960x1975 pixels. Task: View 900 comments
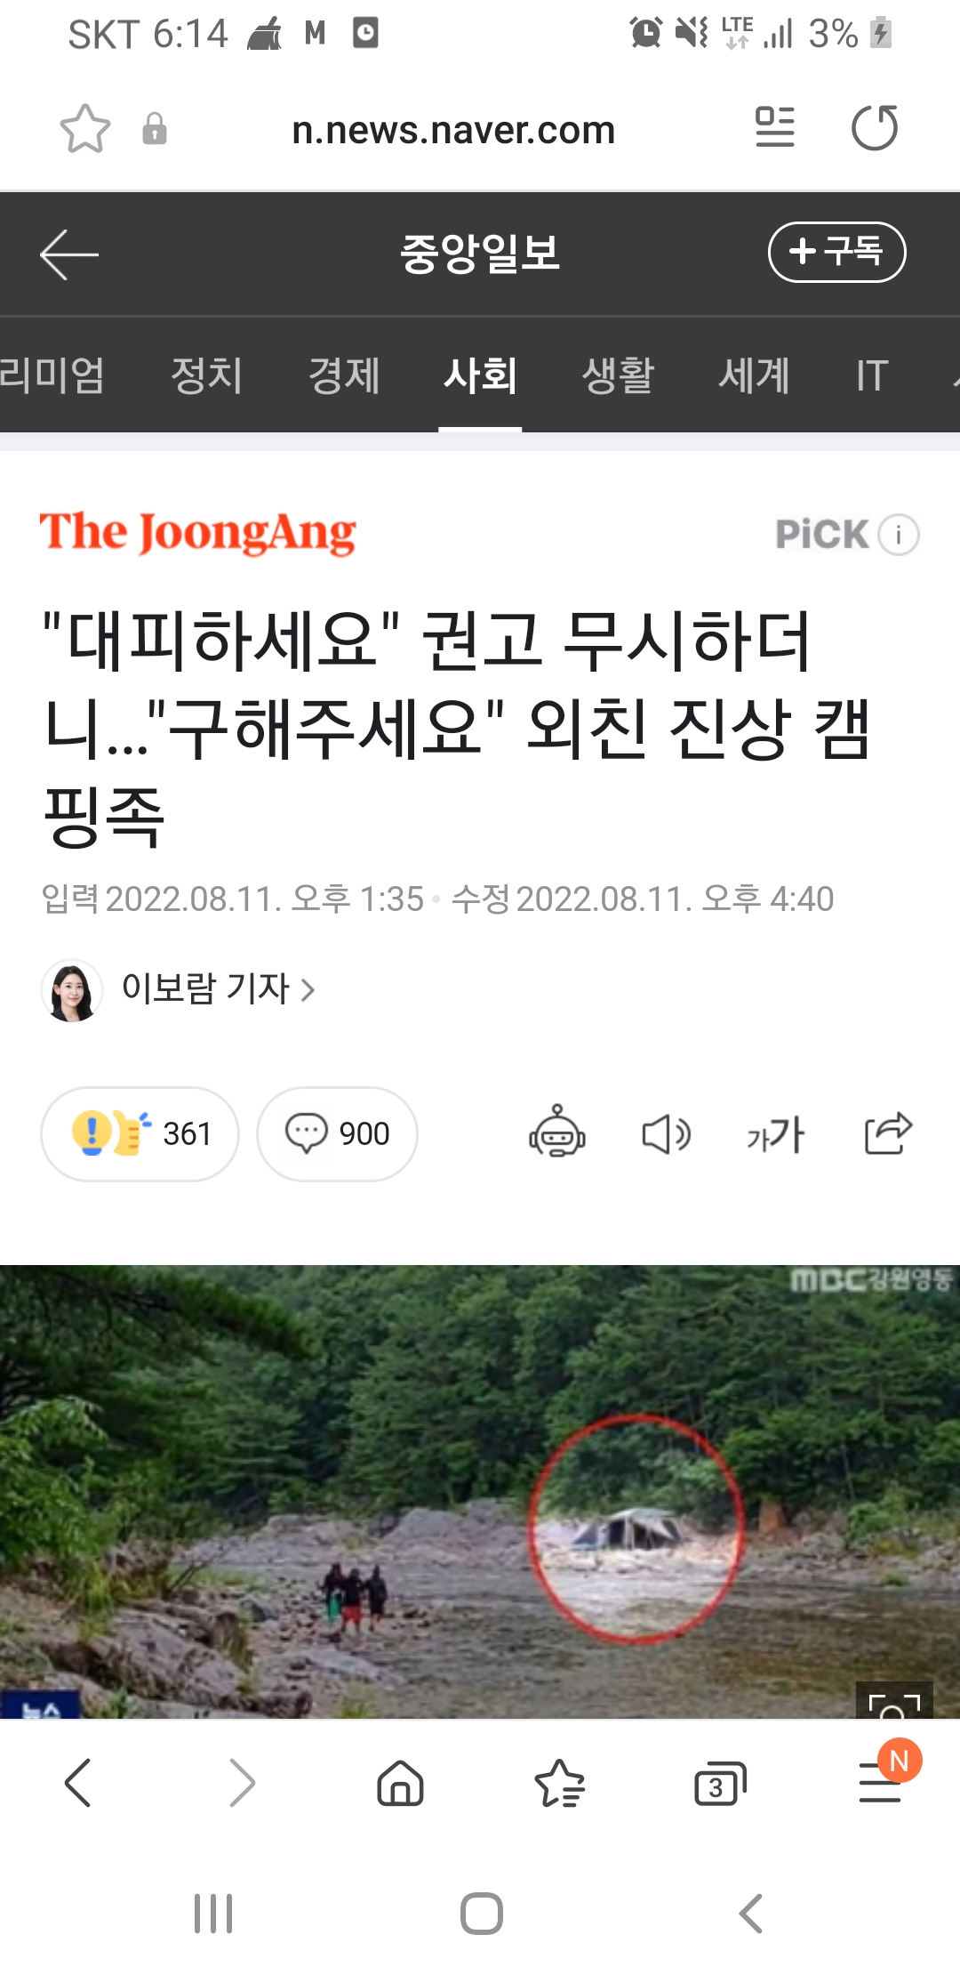point(337,1134)
